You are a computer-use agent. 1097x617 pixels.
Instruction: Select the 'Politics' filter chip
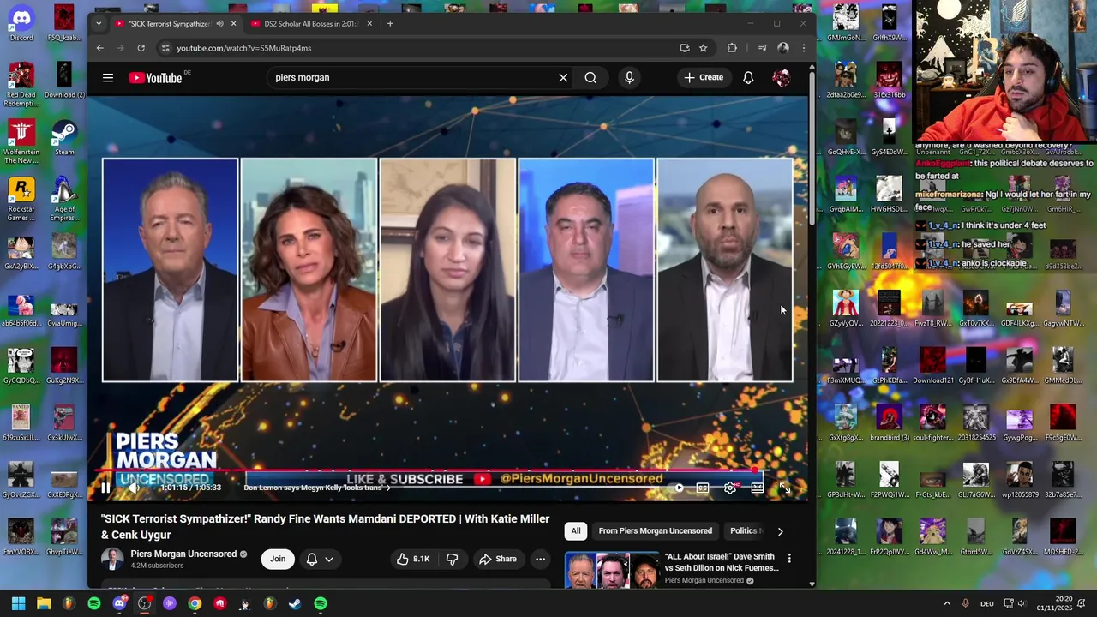[x=744, y=530]
